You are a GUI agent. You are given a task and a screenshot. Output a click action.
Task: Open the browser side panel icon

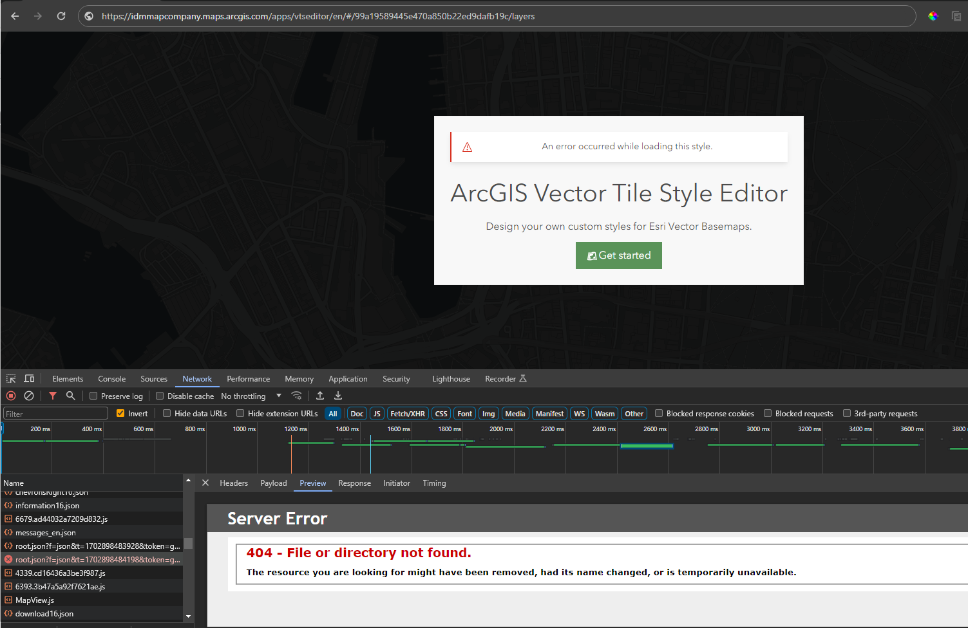coord(956,16)
